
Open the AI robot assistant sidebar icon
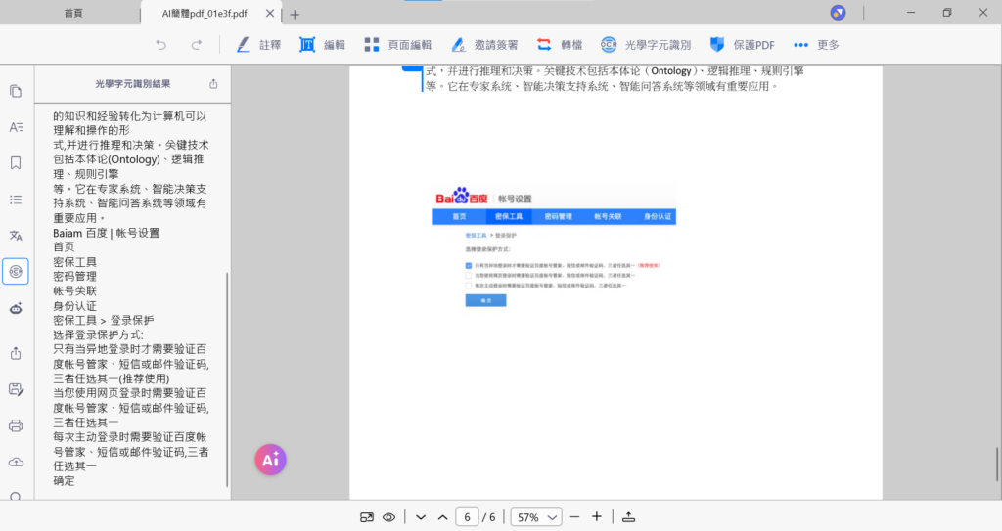click(x=16, y=309)
